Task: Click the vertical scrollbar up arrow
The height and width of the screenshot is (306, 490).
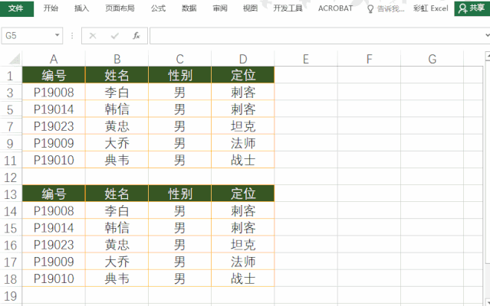Action: pos(488,56)
